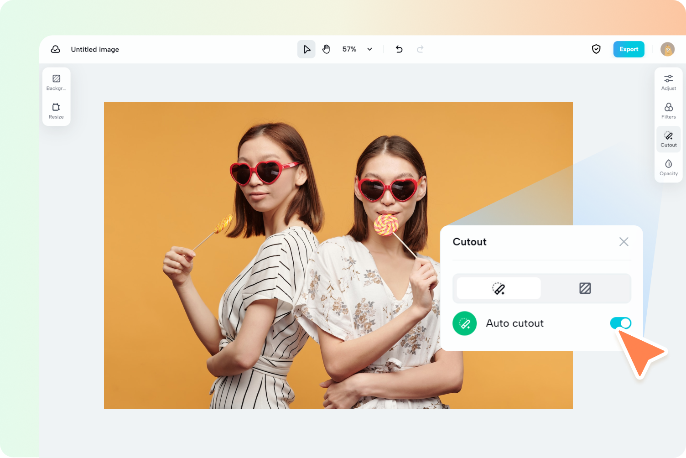Undo the last action
The image size is (686, 458).
399,49
